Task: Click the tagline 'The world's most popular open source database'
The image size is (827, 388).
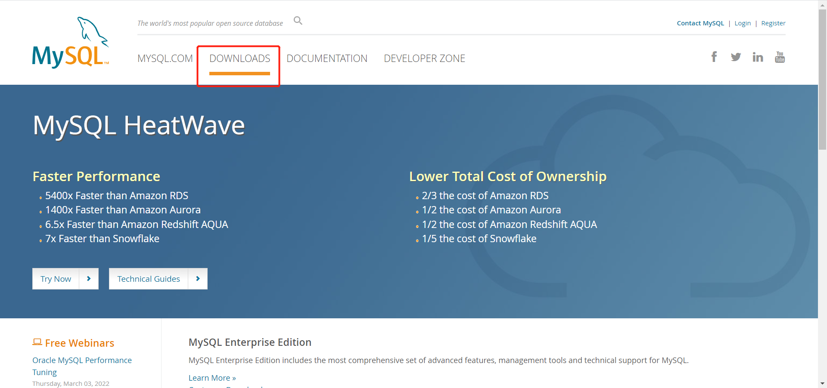Action: click(x=210, y=23)
